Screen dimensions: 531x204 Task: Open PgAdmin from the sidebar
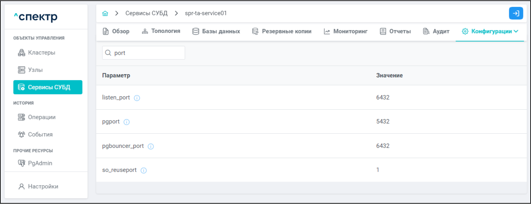(40, 163)
